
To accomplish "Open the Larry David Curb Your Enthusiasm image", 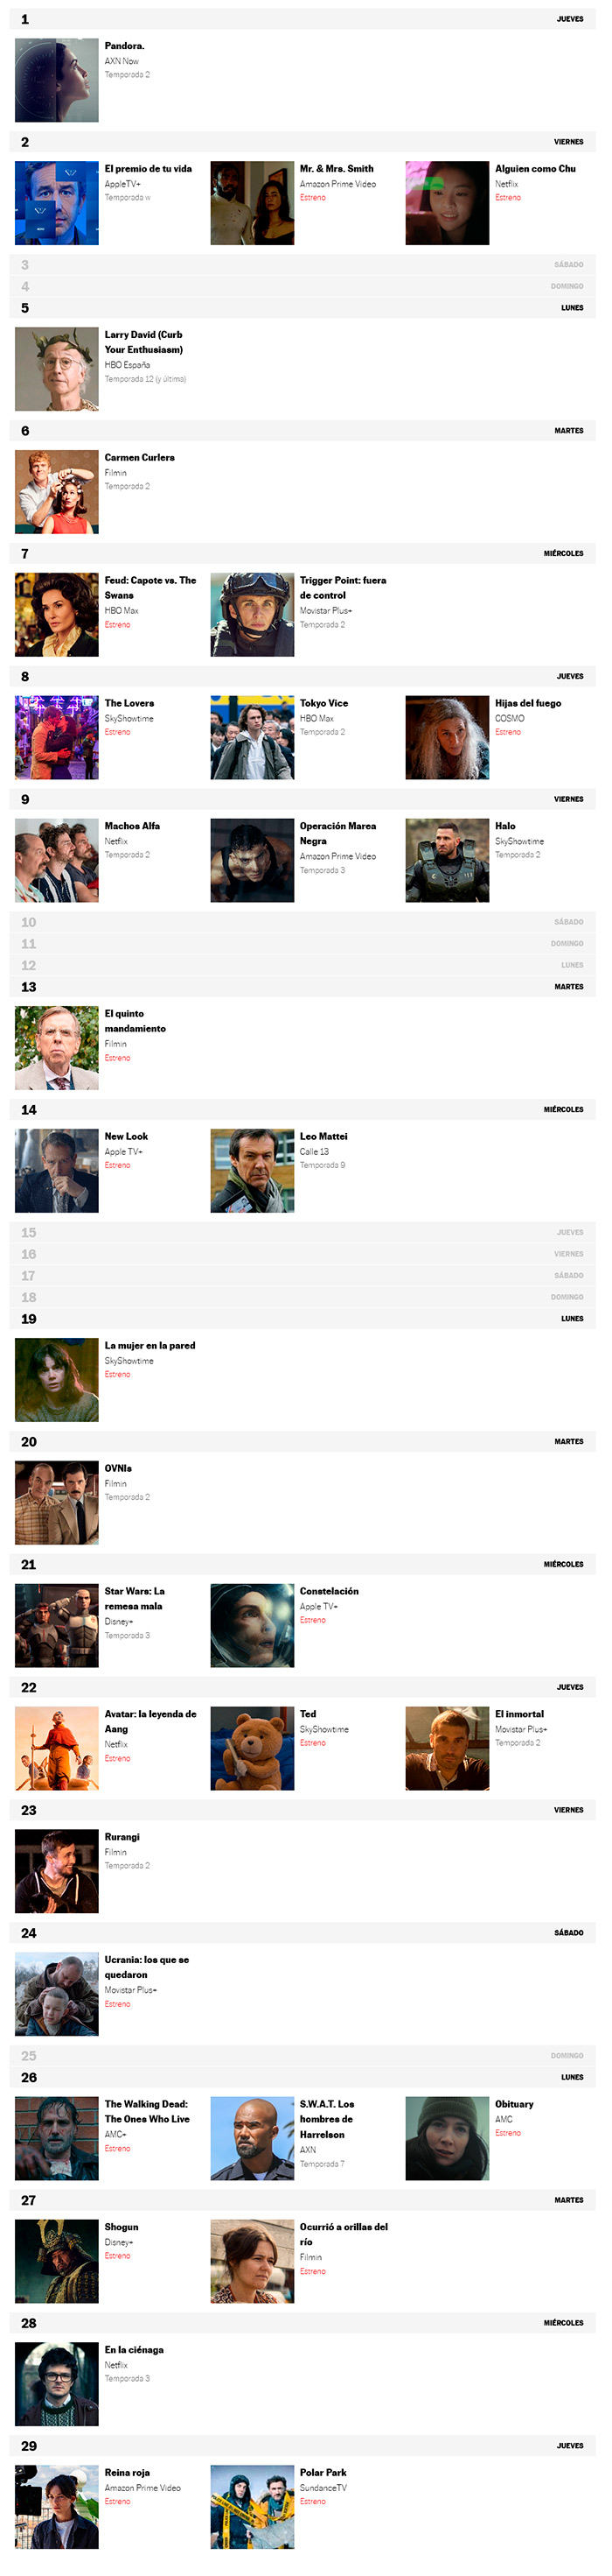I will pos(57,369).
